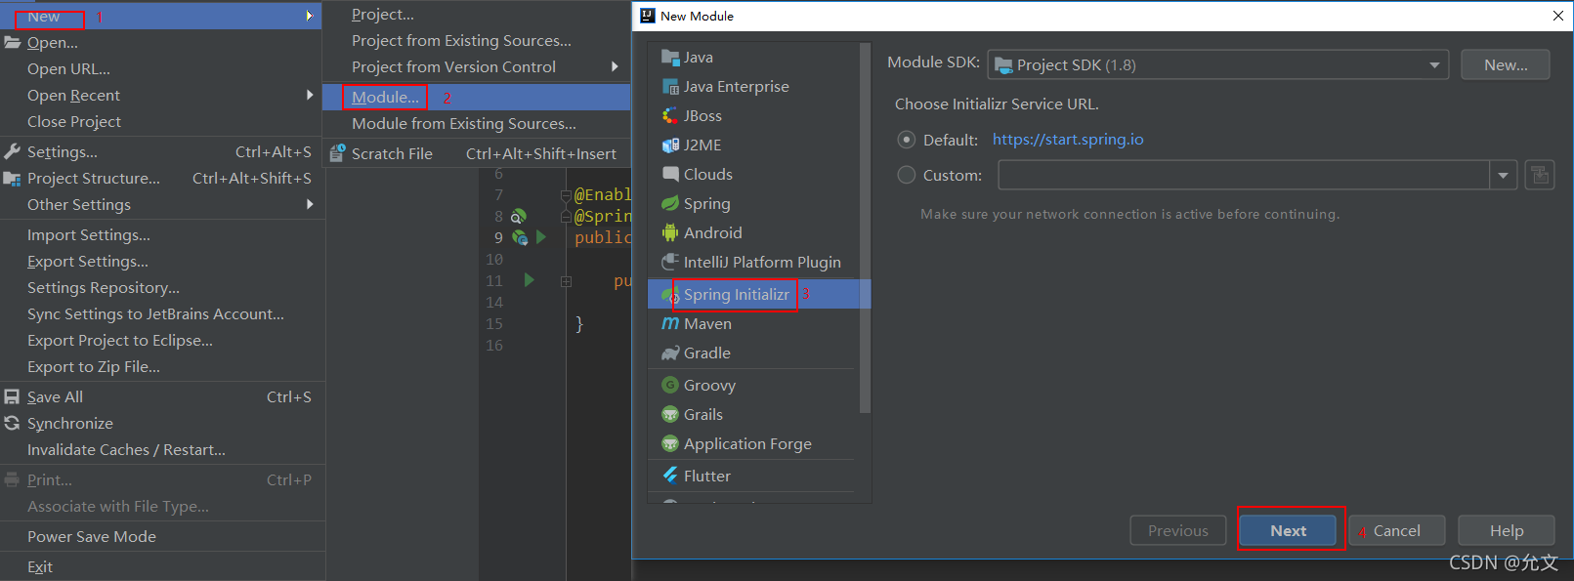The width and height of the screenshot is (1574, 581).
Task: Select Project from Existing Sources...
Action: pos(477,41)
